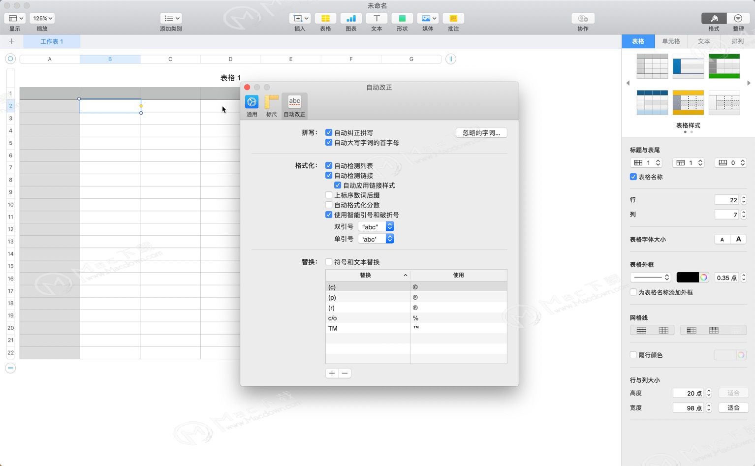755x466 pixels.
Task: Open 通用 general preferences pane
Action: coord(252,106)
